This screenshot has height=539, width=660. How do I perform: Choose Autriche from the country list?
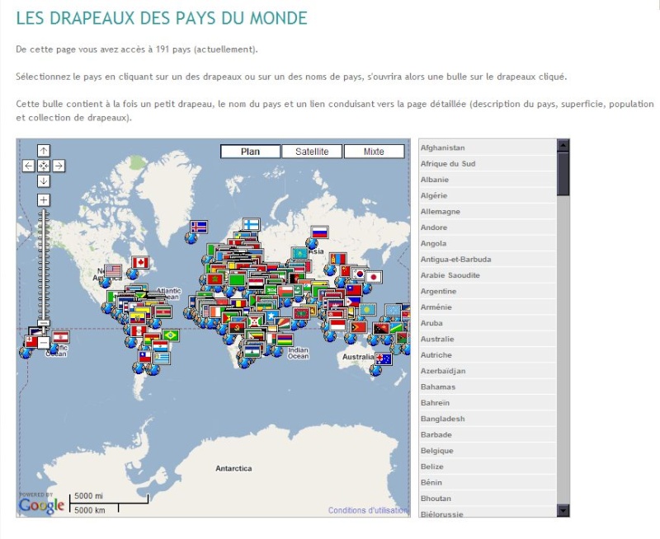pos(488,355)
